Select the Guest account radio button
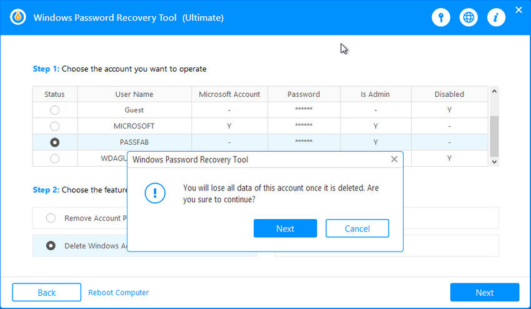 pos(54,110)
